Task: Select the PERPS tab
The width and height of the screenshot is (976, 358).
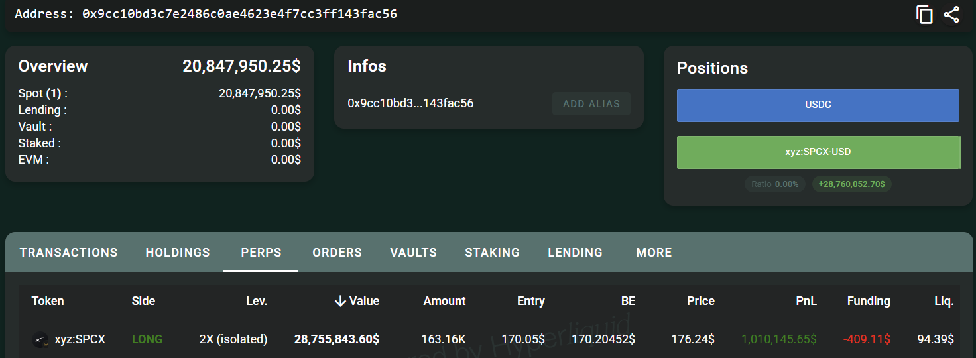Action: pos(261,253)
